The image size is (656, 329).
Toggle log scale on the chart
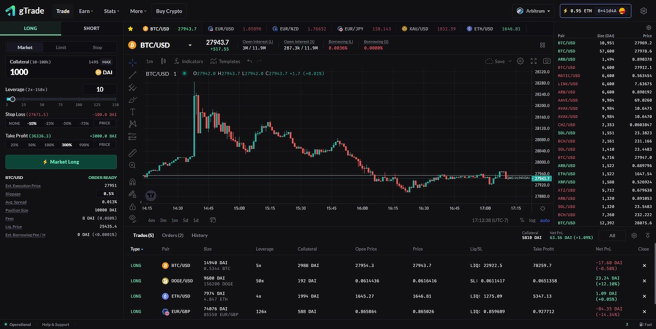tap(532, 220)
